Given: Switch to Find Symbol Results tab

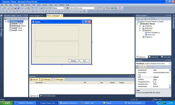Looking at the screenshot, I should coord(48,96).
